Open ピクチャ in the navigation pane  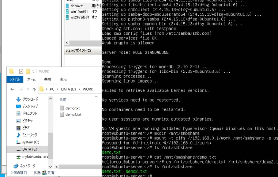point(25,121)
